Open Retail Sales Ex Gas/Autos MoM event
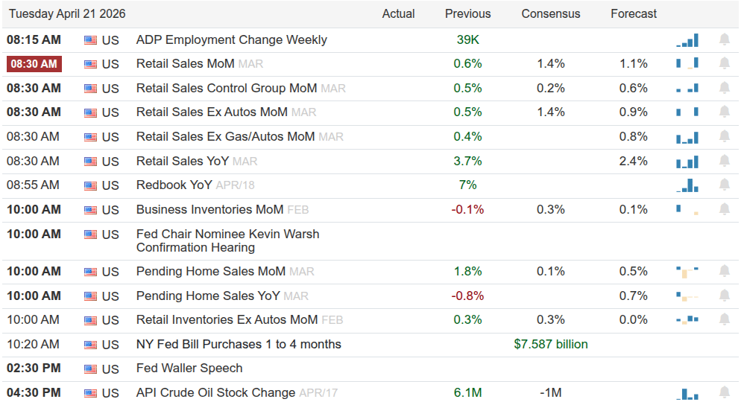744x402 pixels. click(225, 136)
